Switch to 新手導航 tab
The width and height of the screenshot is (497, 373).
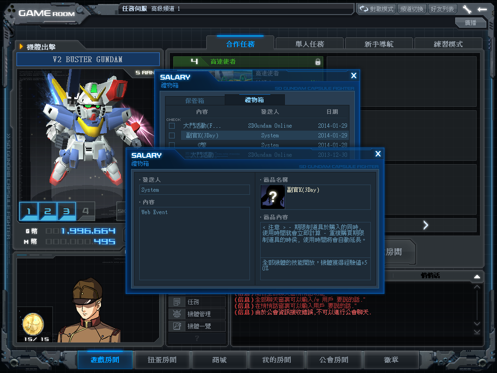click(379, 44)
